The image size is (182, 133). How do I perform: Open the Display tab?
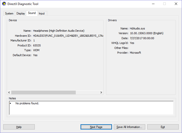tap(21, 13)
